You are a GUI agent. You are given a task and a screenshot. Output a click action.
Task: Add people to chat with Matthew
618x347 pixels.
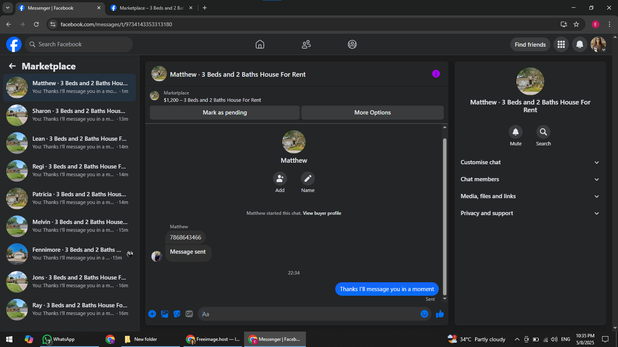tap(280, 179)
